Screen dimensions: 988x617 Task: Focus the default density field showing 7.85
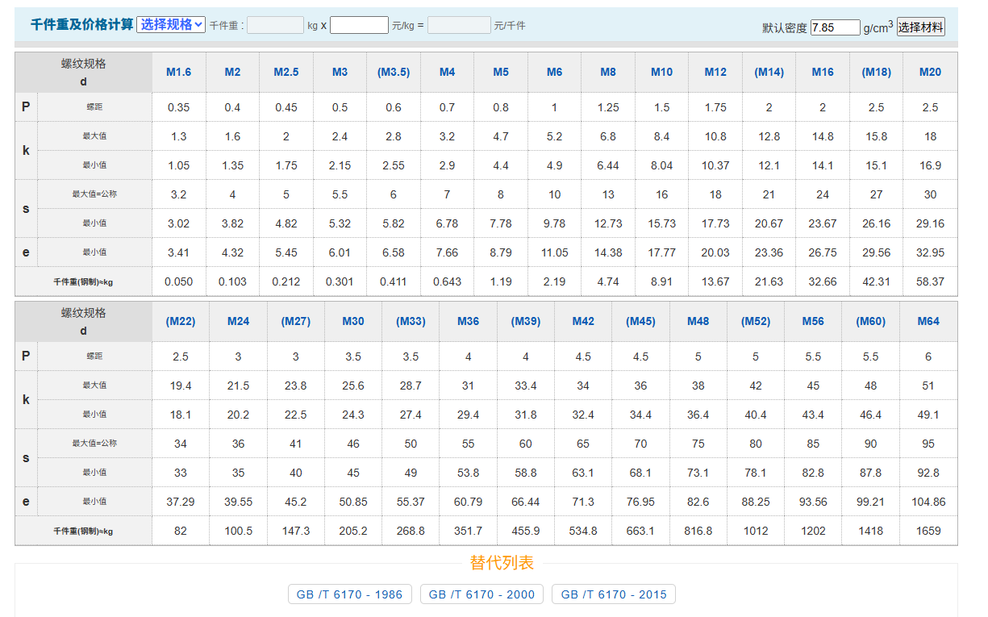(x=835, y=27)
